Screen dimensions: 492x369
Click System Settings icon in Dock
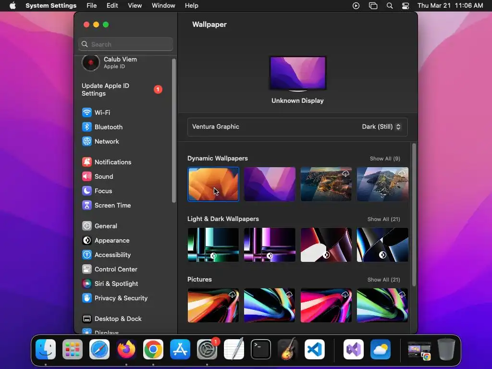[207, 349]
